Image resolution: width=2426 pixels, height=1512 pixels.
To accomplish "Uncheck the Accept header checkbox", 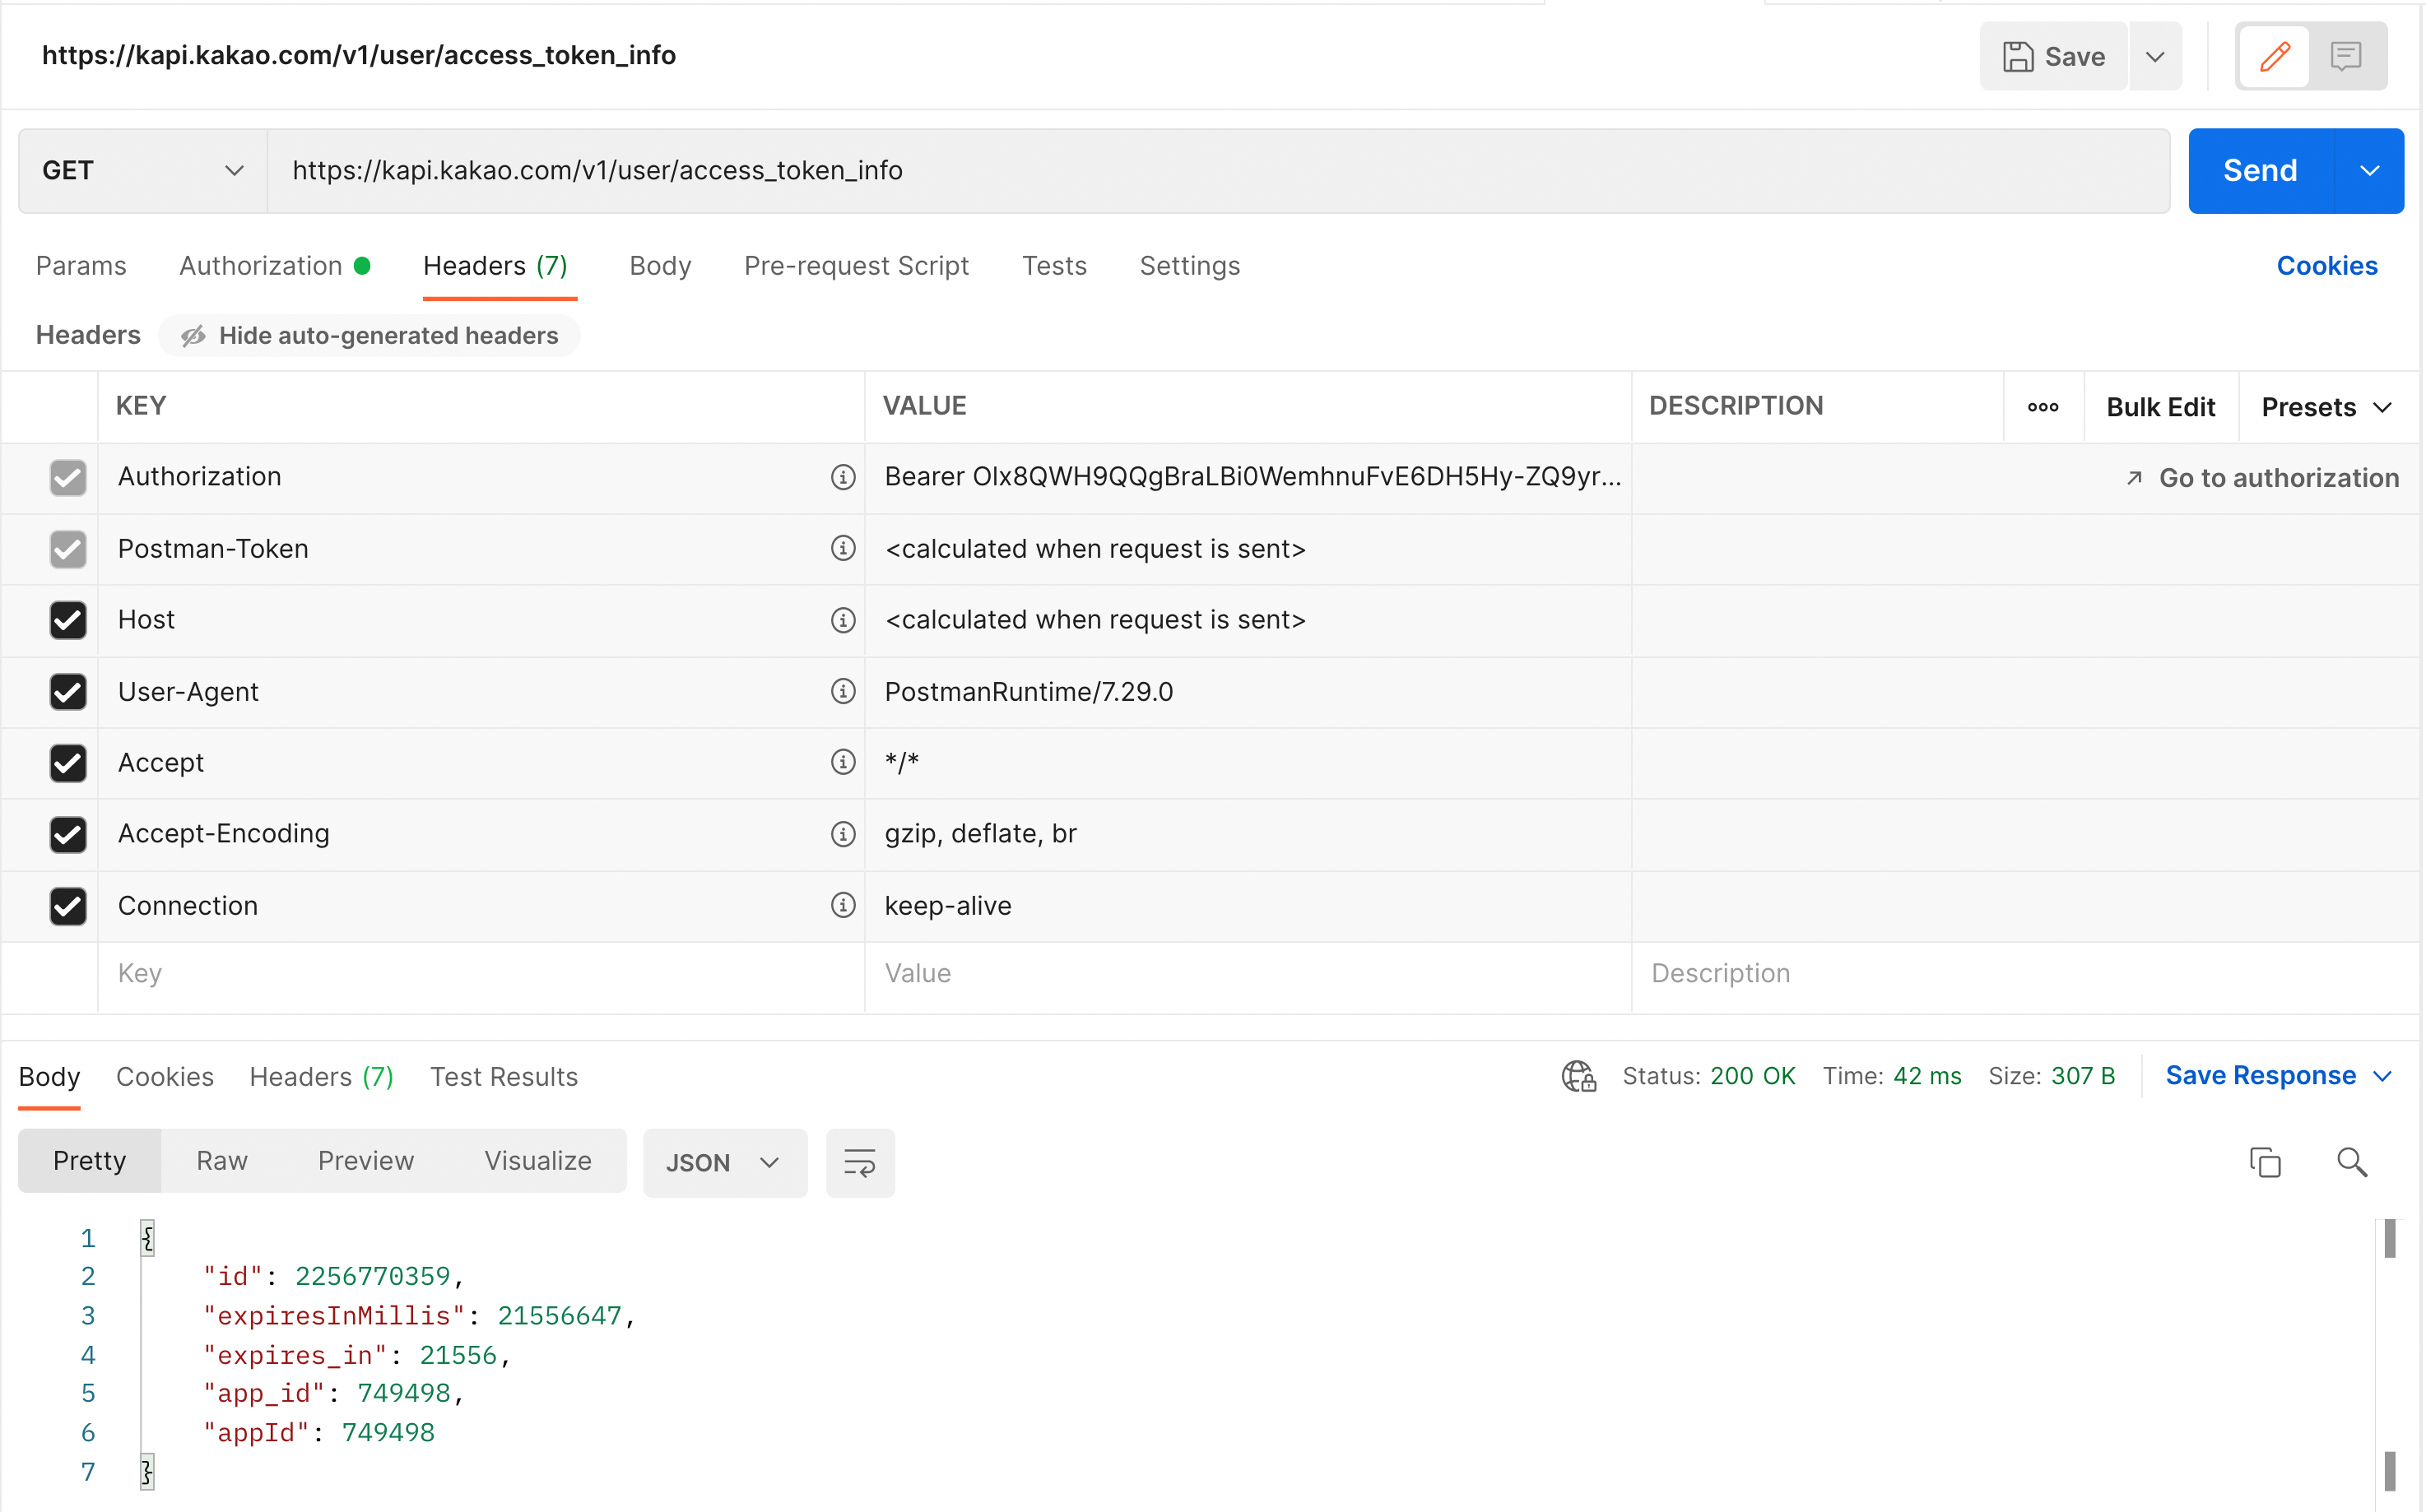I will (x=68, y=763).
